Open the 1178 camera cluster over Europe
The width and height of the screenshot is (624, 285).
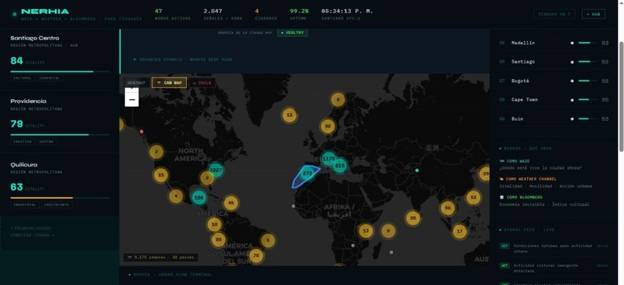click(329, 159)
